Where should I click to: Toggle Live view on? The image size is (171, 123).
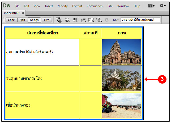point(46,20)
